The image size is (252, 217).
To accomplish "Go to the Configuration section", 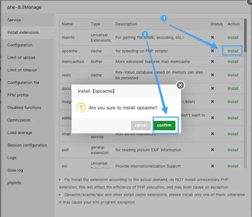I will [20, 45].
